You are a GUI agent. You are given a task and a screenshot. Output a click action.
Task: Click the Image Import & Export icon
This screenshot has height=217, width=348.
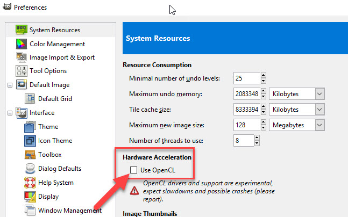[x=21, y=57]
